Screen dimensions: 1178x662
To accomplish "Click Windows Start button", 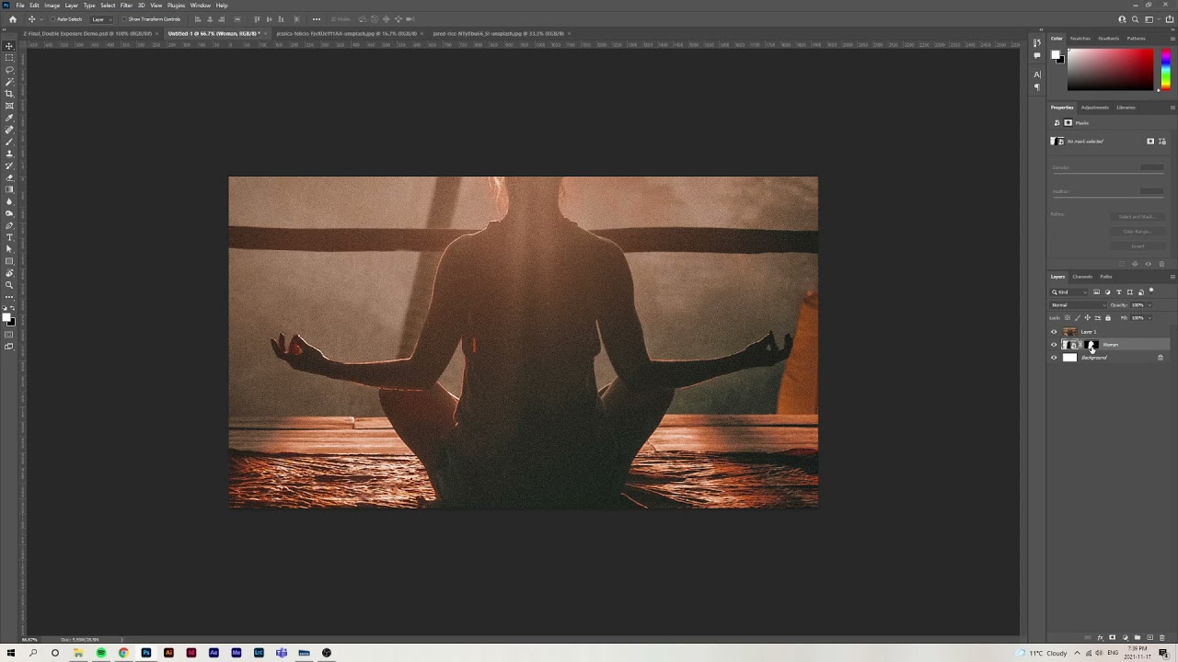I will [x=10, y=653].
